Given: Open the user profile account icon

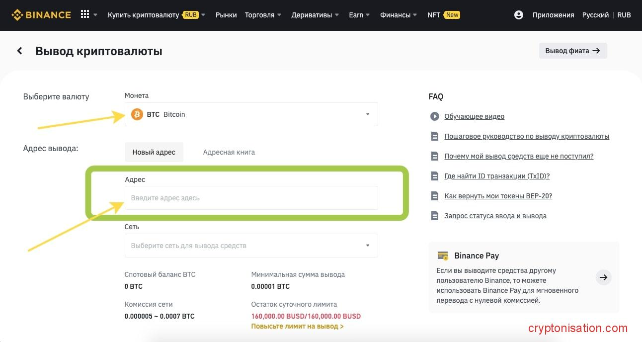Looking at the screenshot, I should [519, 15].
